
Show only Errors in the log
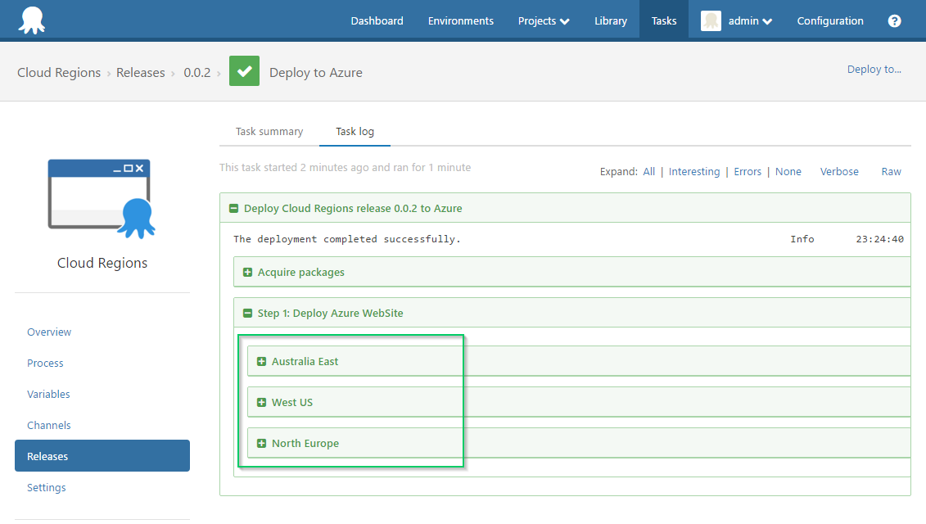pos(748,171)
